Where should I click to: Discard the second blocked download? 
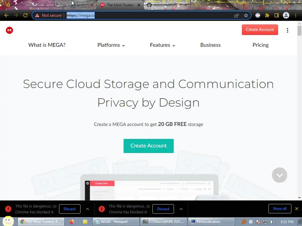point(163,209)
